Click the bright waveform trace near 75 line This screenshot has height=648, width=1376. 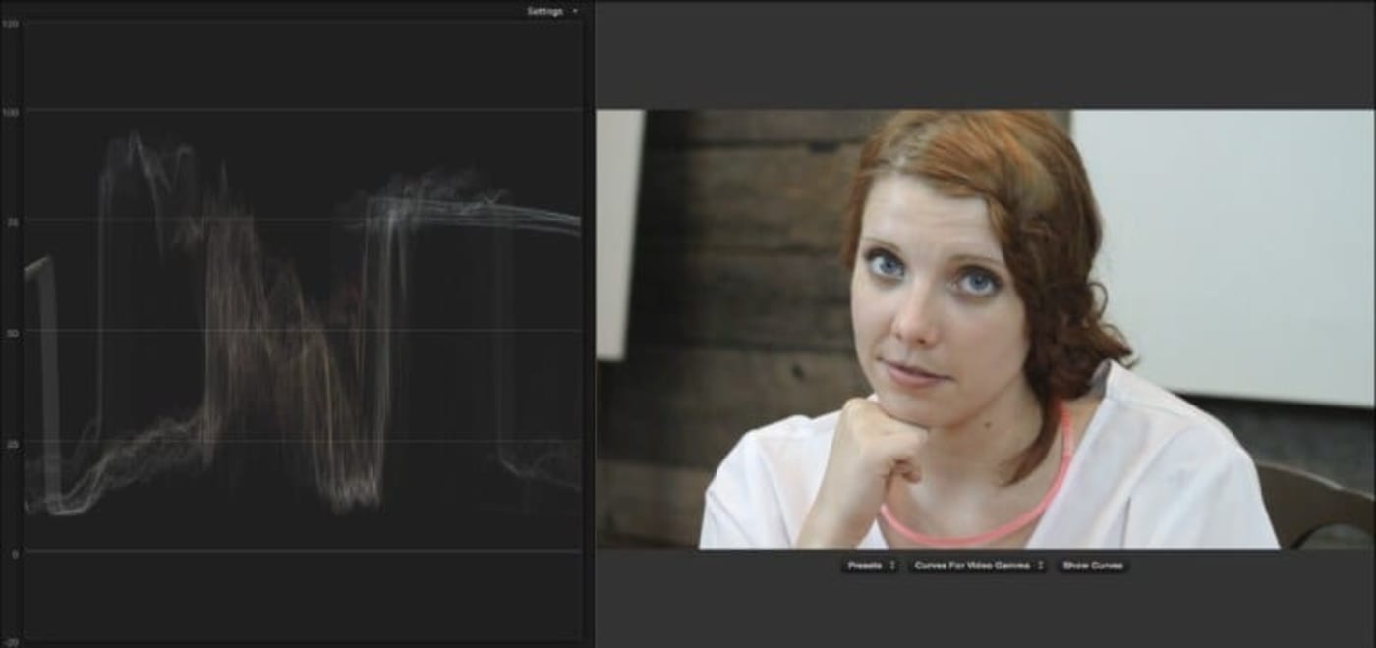pos(472,211)
